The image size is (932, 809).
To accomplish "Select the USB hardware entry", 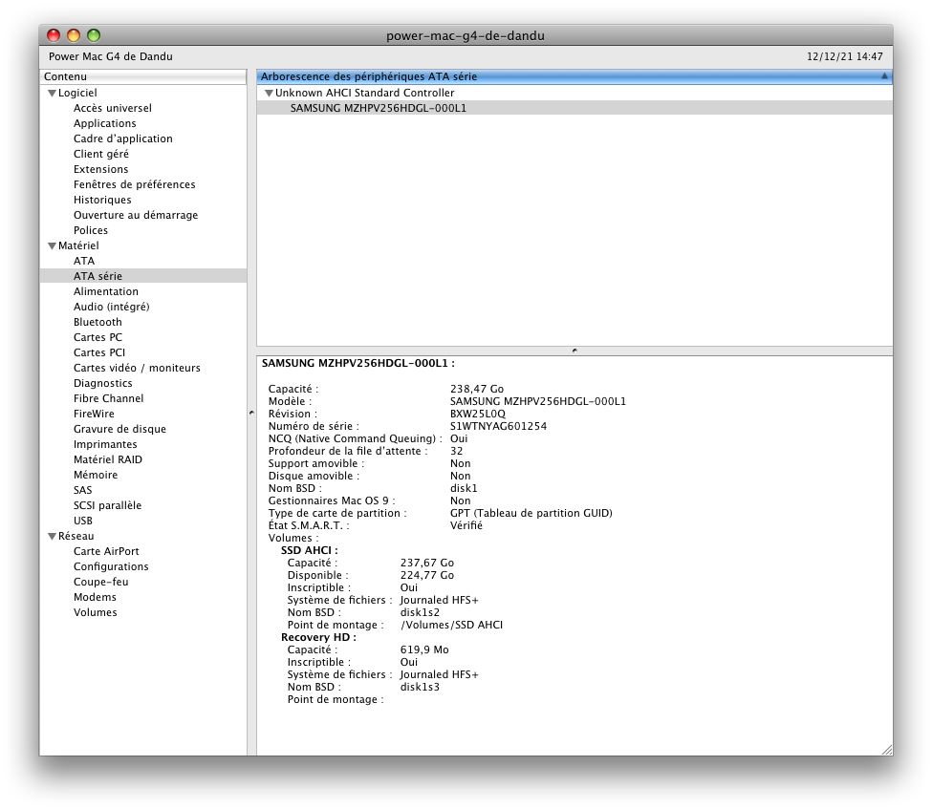I will [x=83, y=521].
